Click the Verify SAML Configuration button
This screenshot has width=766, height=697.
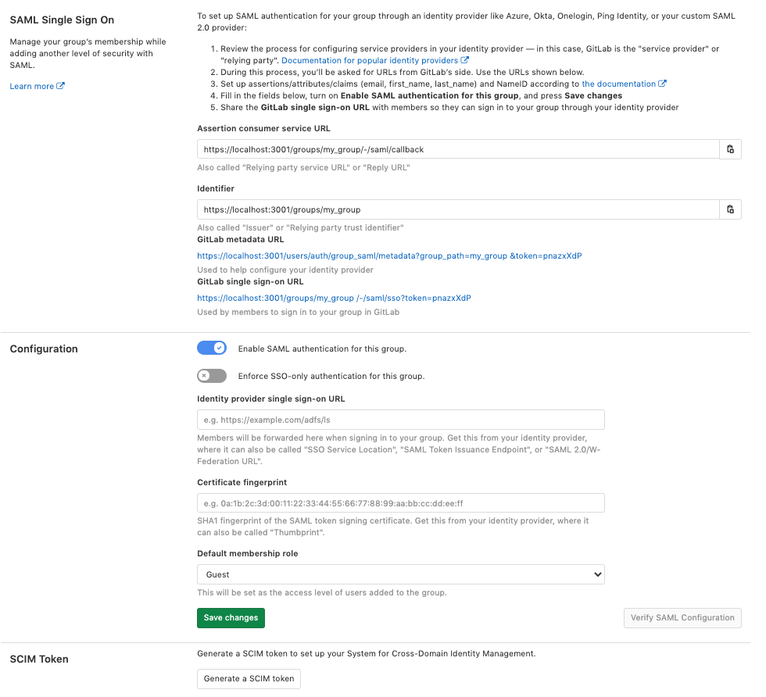point(682,617)
